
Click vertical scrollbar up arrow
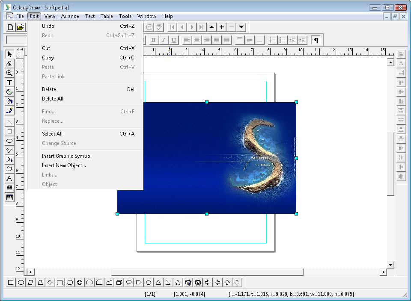[390, 62]
